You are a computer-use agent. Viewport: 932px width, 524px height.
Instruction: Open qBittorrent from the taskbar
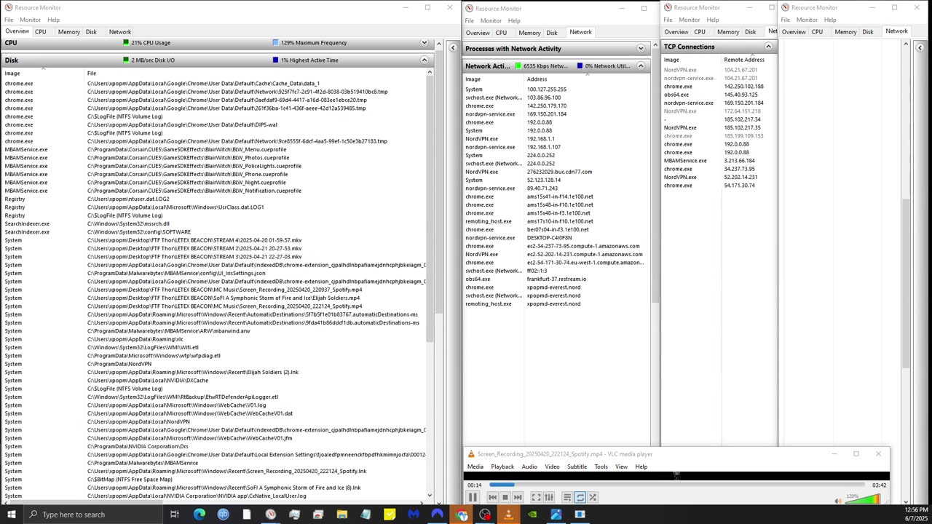(x=223, y=515)
